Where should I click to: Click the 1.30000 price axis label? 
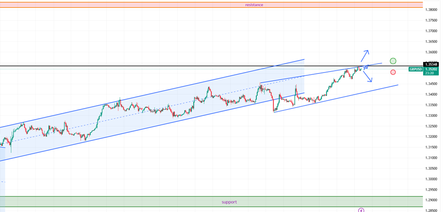(x=432, y=179)
